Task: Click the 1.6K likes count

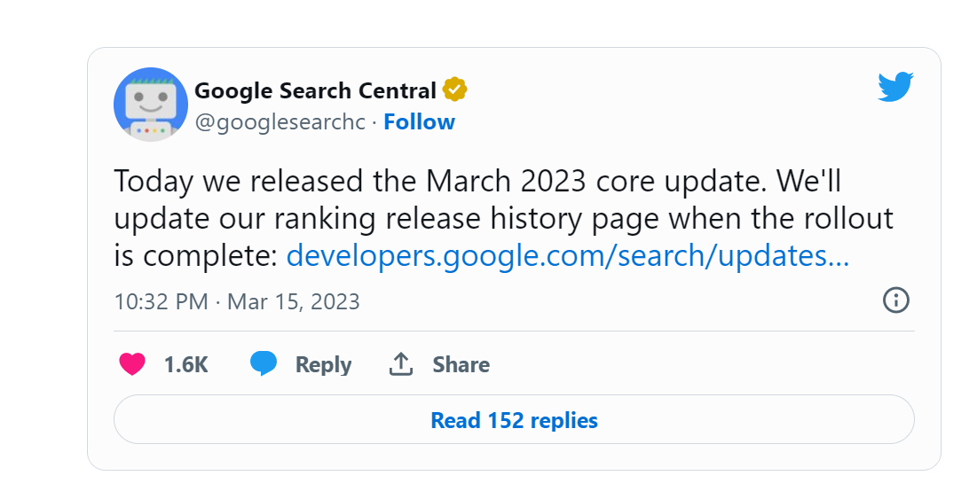Action: [185, 364]
